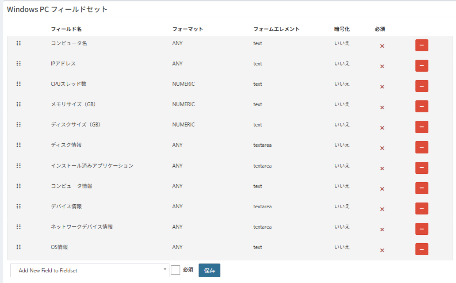The width and height of the screenshot is (456, 283).
Task: Toggle required X mark for インストール済みアプリケーション
Action: (x=382, y=168)
